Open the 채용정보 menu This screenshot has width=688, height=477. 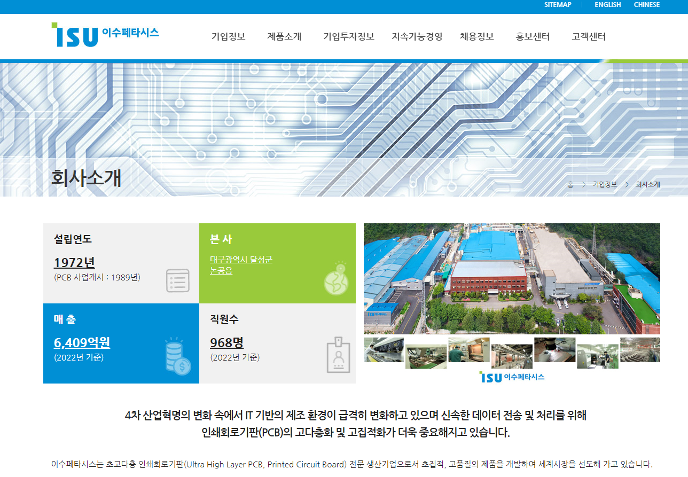click(477, 37)
